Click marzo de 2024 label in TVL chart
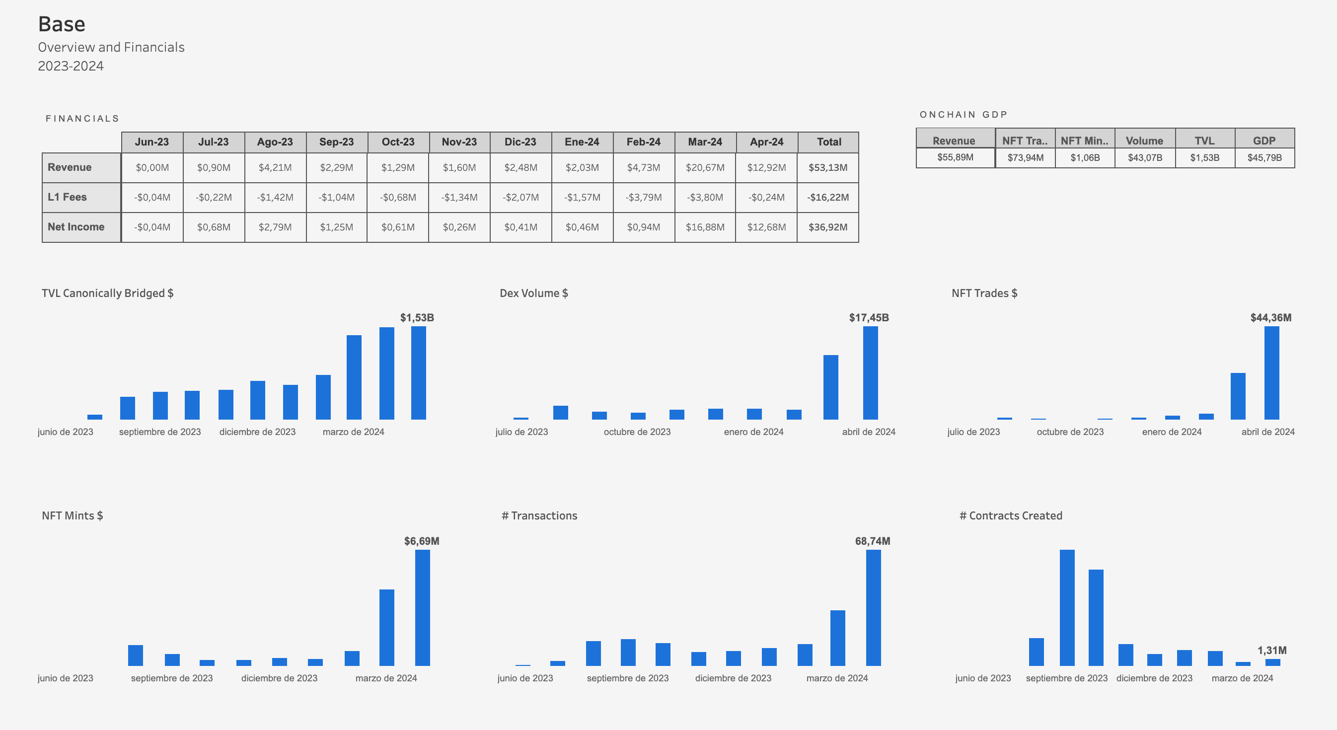Screen dimensions: 1337x730 tap(354, 432)
